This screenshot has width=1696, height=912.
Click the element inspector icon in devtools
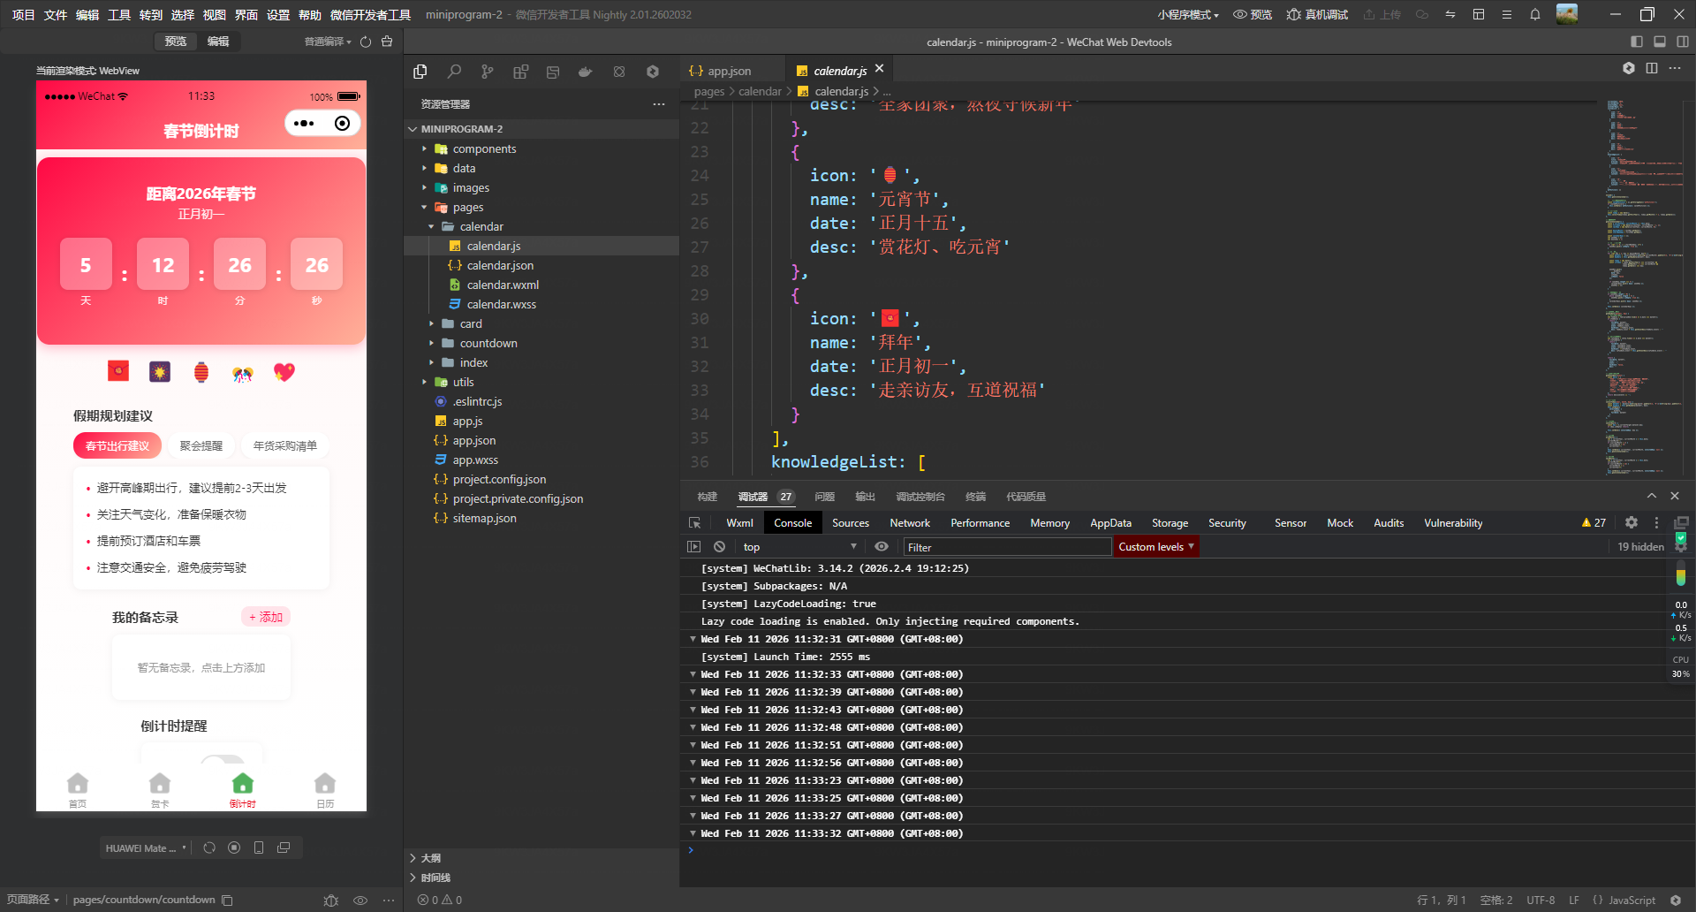pyautogui.click(x=695, y=523)
